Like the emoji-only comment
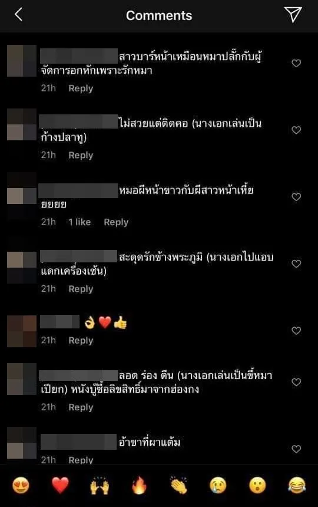The height and width of the screenshot is (507, 318). click(x=296, y=331)
